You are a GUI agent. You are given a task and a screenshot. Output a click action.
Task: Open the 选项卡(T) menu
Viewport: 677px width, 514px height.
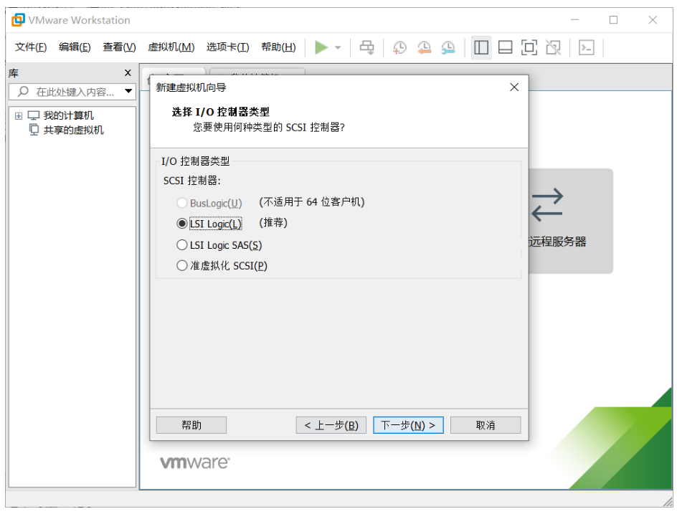point(227,47)
